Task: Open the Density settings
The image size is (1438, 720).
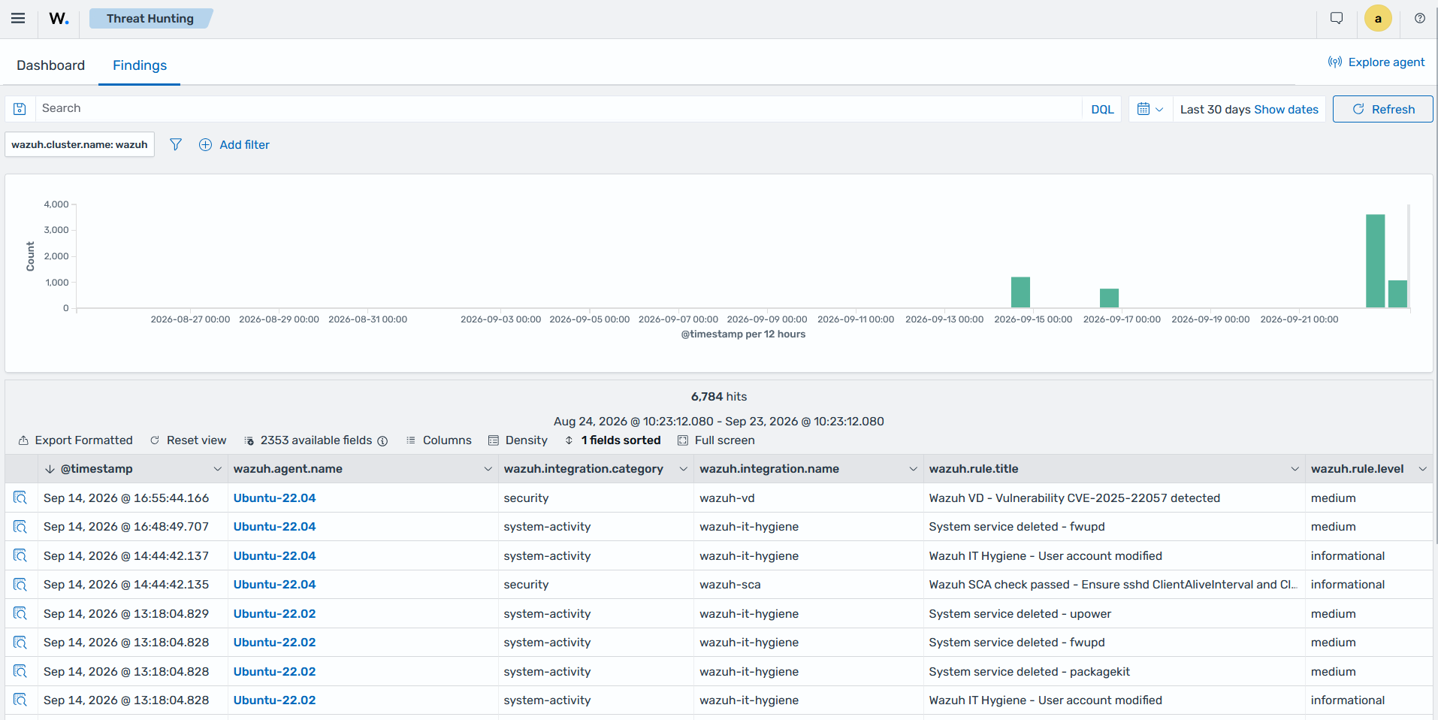Action: (518, 440)
